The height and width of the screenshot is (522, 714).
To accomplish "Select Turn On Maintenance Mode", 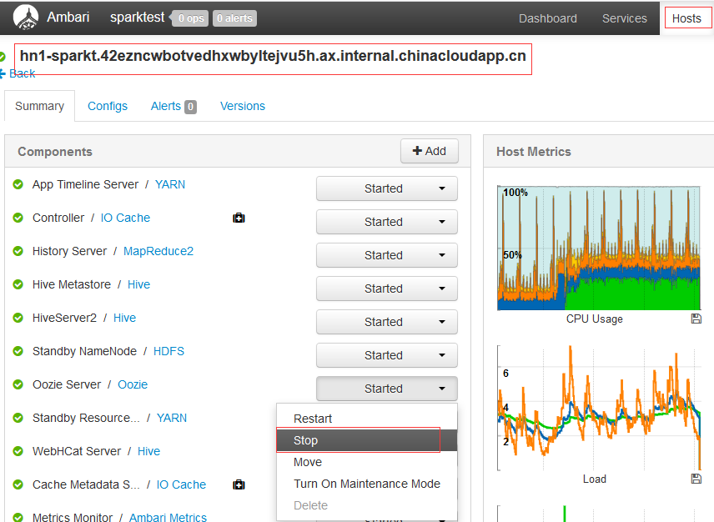I will coord(366,484).
